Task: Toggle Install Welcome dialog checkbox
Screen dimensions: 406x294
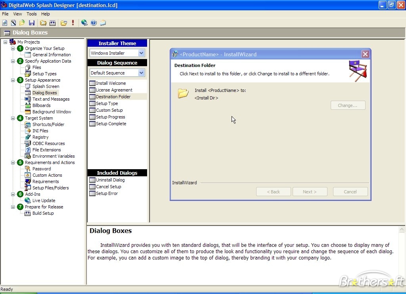Action: [x=92, y=83]
